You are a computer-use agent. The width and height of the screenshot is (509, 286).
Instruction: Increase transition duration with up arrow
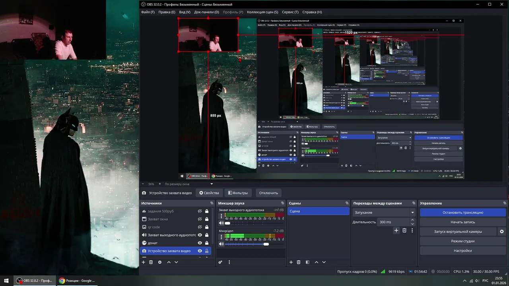coord(412,220)
